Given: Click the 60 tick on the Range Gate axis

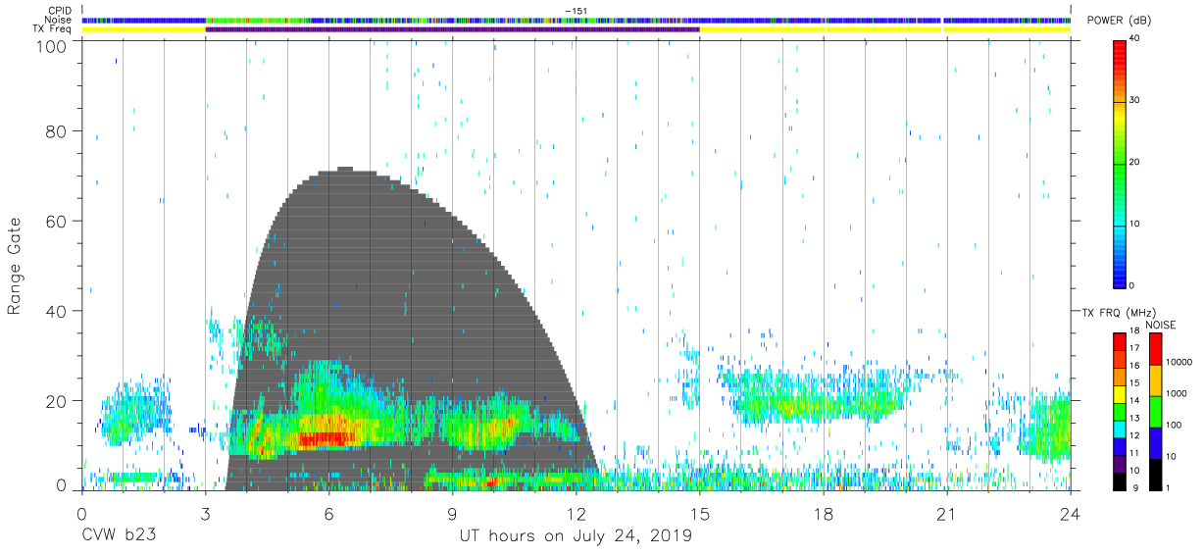Looking at the screenshot, I should (57, 221).
